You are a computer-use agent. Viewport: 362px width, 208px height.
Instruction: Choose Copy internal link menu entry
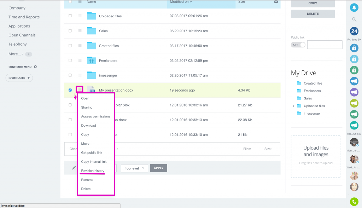pos(94,162)
